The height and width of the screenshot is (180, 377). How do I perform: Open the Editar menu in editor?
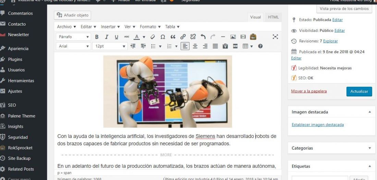pos(88,27)
